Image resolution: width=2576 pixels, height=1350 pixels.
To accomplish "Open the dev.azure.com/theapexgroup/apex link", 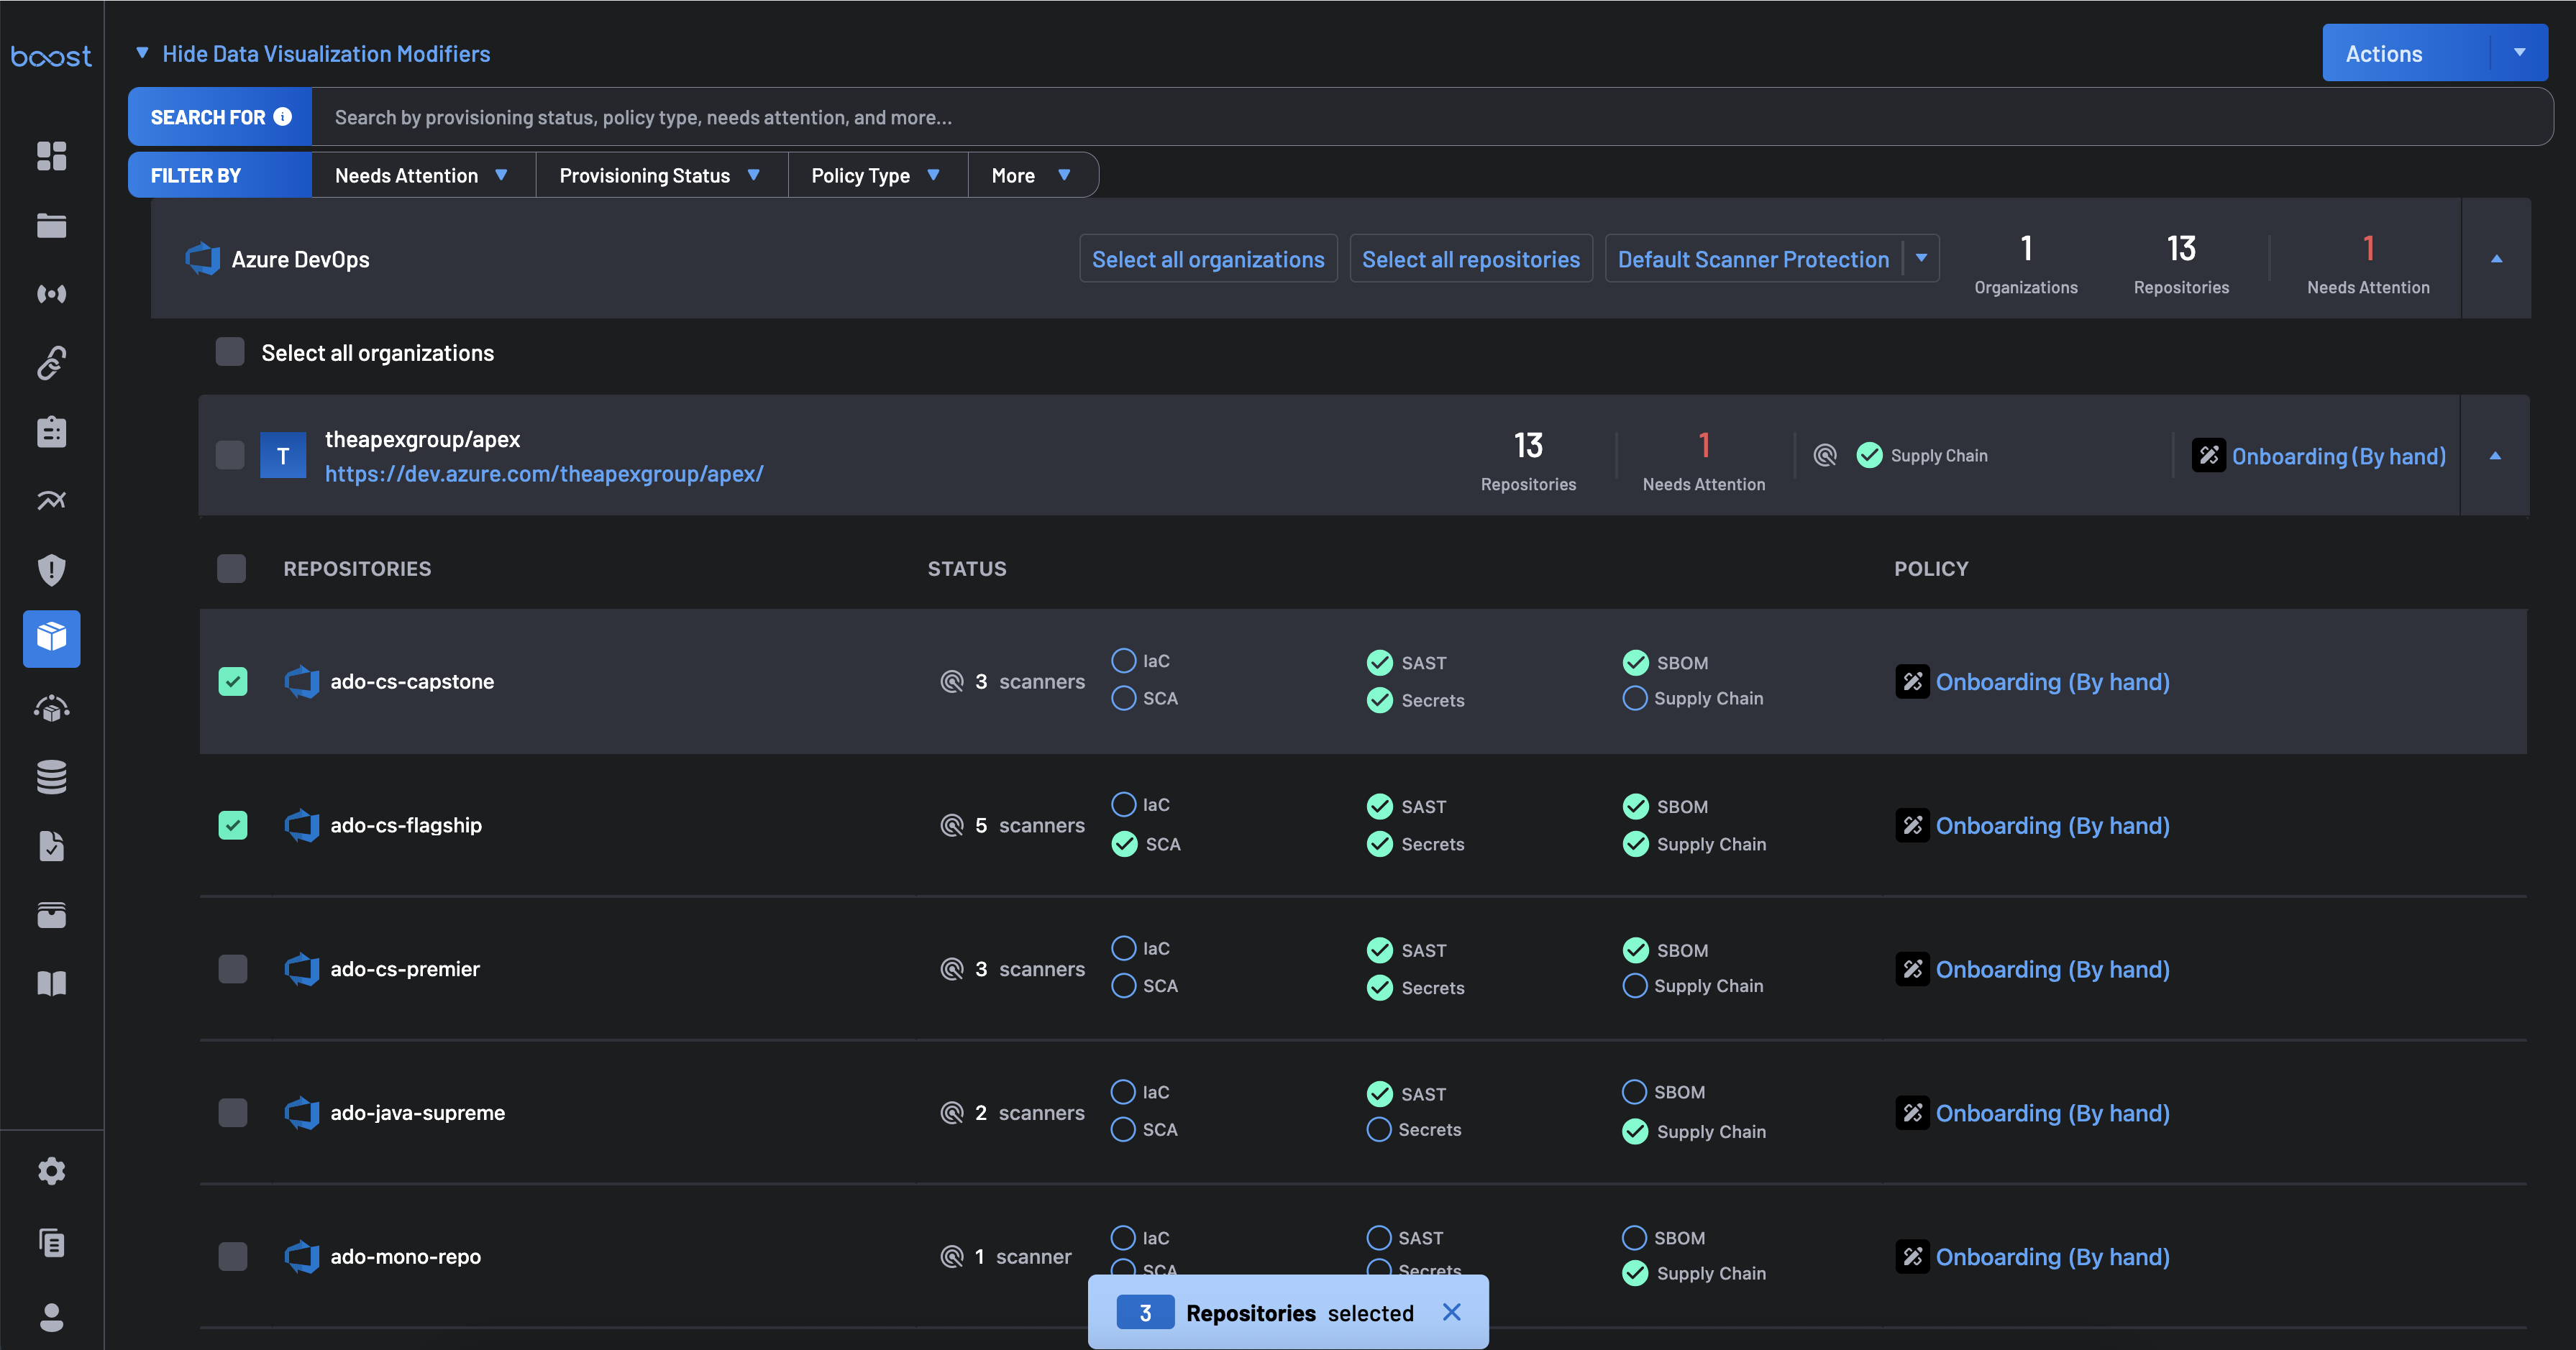I will coord(544,474).
